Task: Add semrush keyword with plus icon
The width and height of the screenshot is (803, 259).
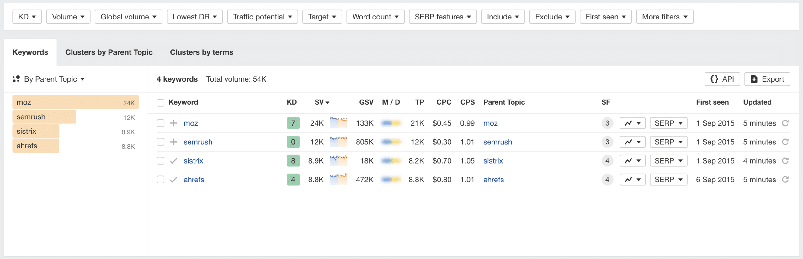Action: click(173, 142)
